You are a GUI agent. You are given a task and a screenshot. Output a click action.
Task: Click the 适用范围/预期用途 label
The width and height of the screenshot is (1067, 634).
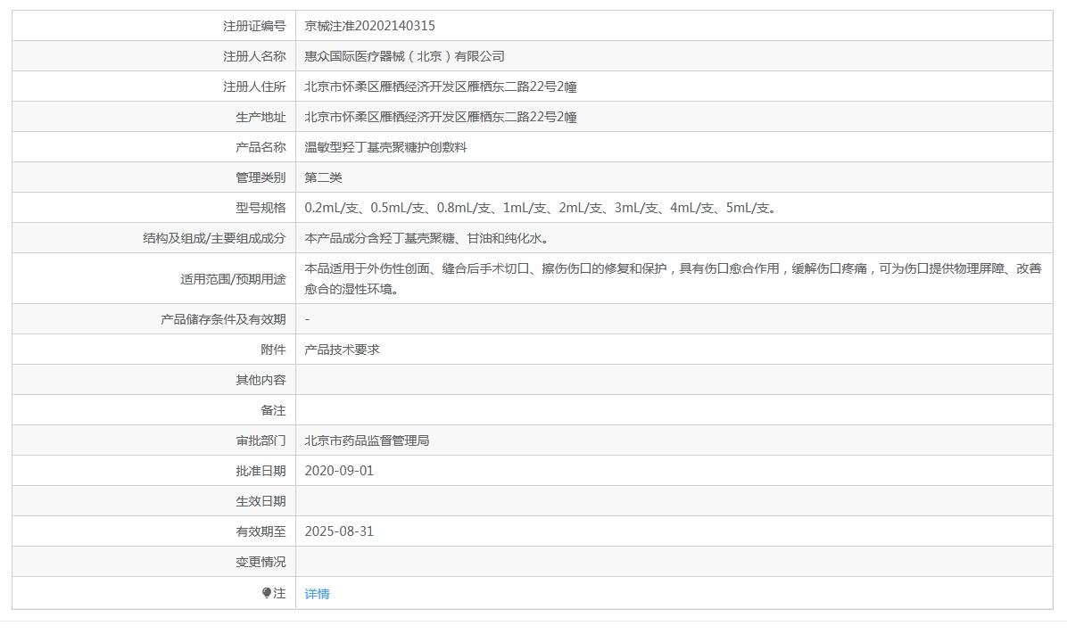(x=234, y=279)
